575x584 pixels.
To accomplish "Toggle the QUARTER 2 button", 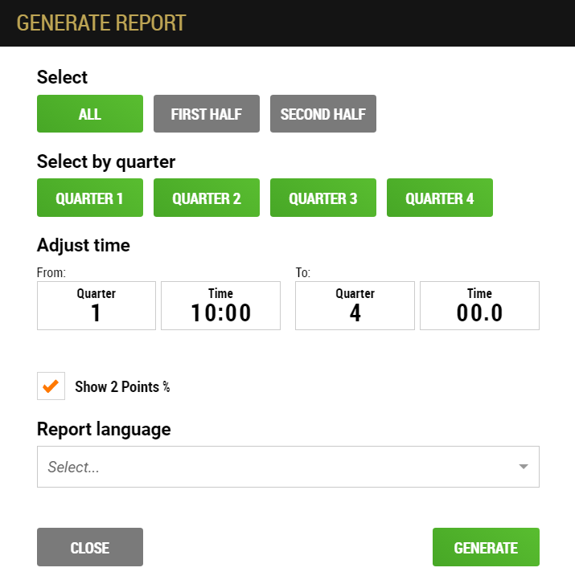I will pos(207,198).
